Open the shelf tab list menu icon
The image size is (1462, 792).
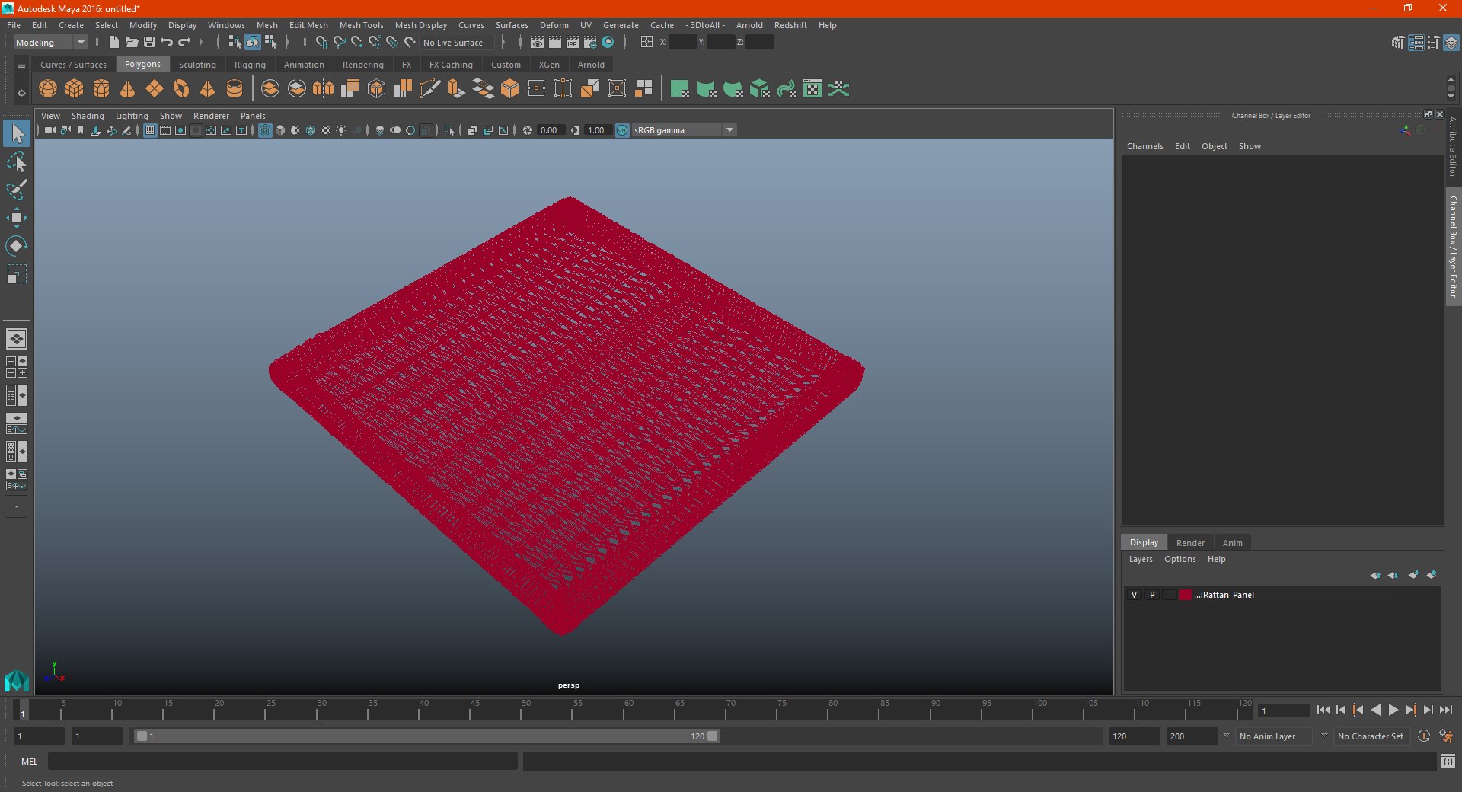21,66
